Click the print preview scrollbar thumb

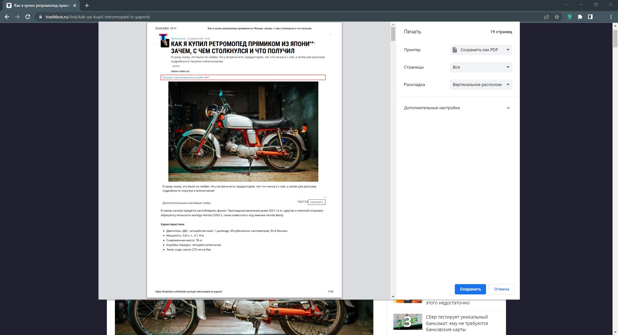[393, 34]
